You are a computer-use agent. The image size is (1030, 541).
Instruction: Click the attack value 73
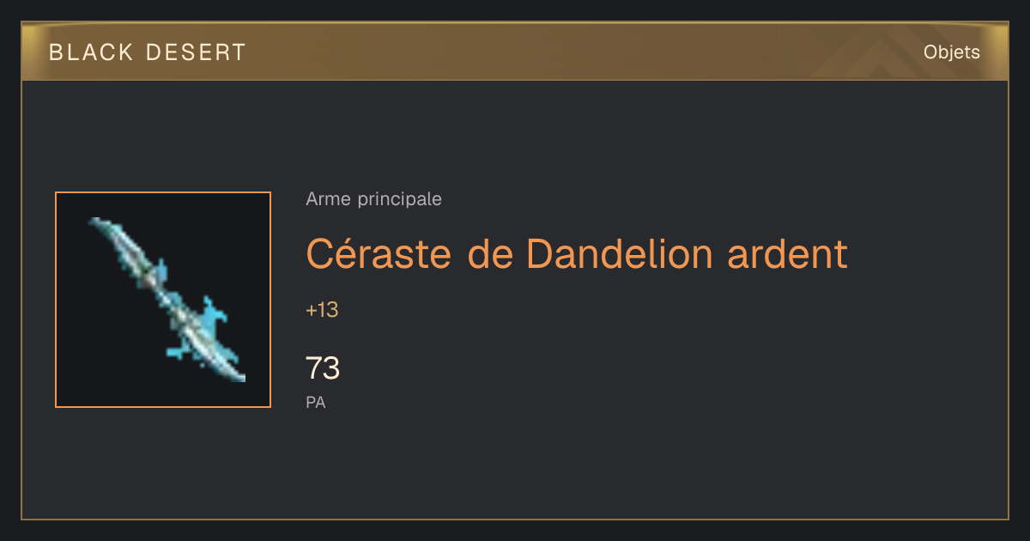(323, 368)
